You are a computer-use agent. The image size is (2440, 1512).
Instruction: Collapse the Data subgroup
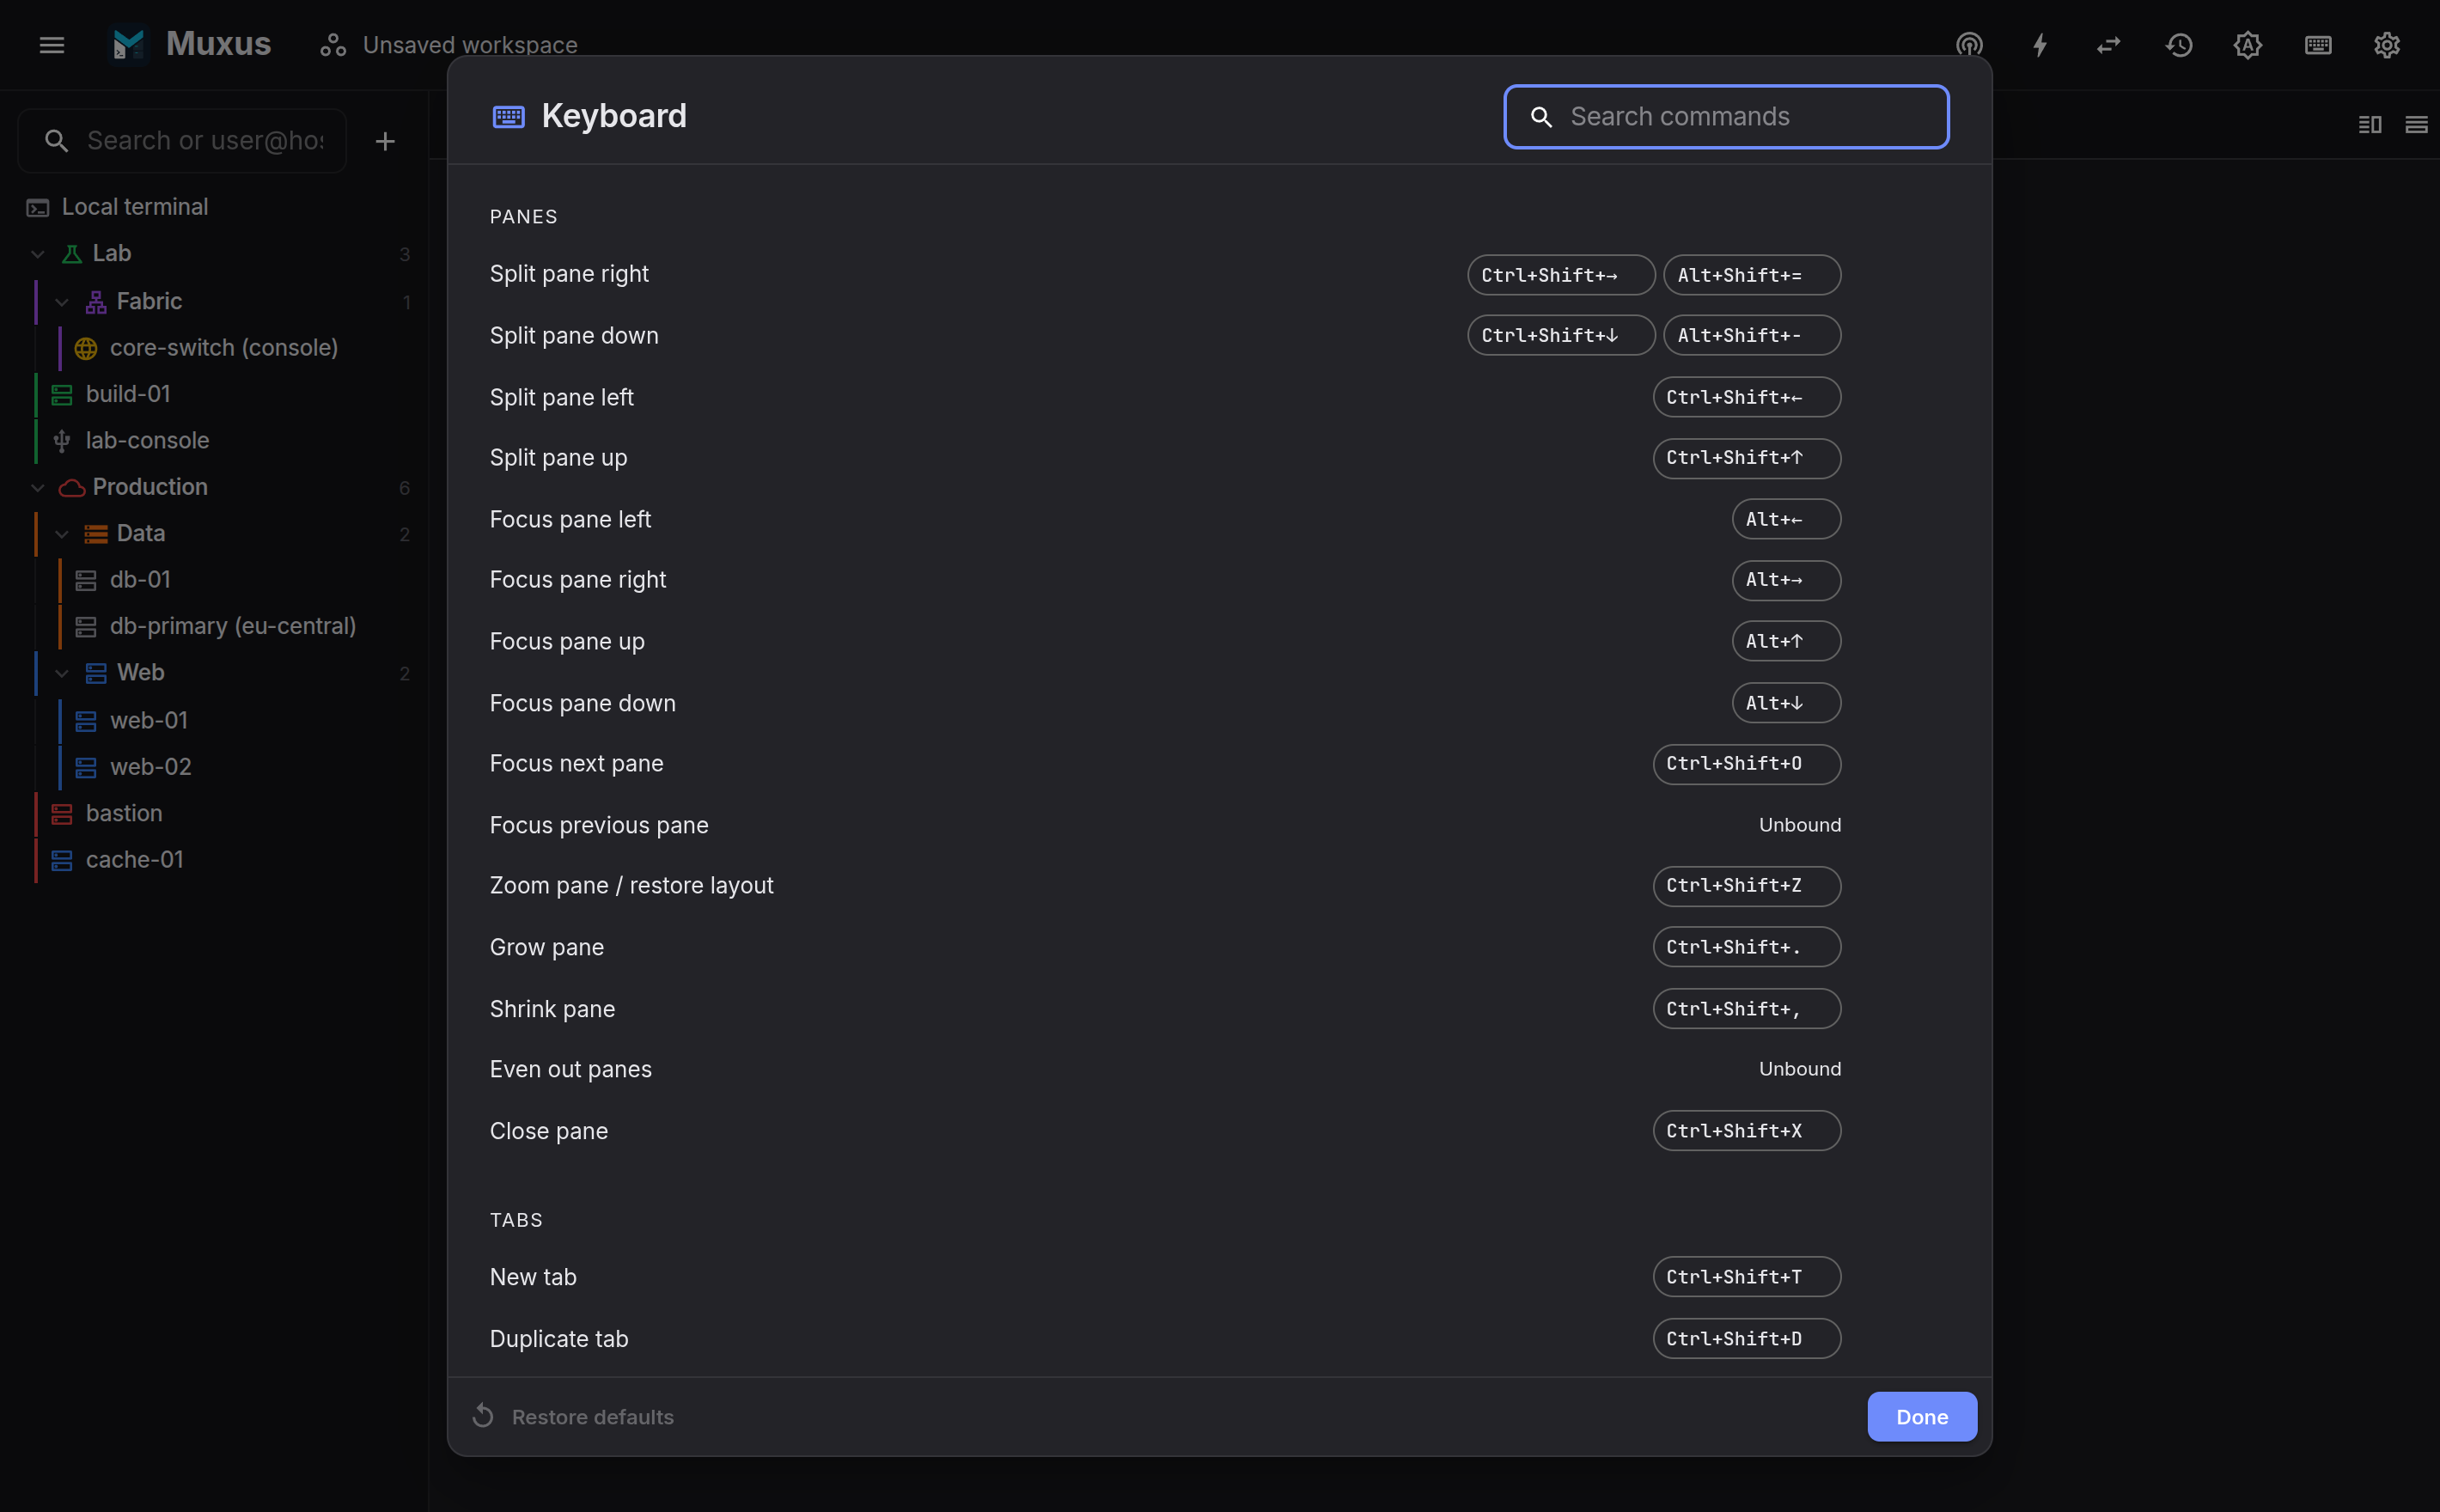(x=62, y=534)
